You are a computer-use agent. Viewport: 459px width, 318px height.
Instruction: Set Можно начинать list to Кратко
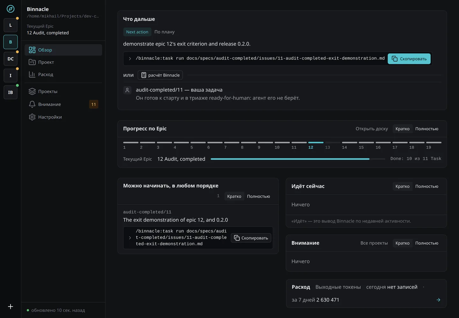(x=234, y=197)
